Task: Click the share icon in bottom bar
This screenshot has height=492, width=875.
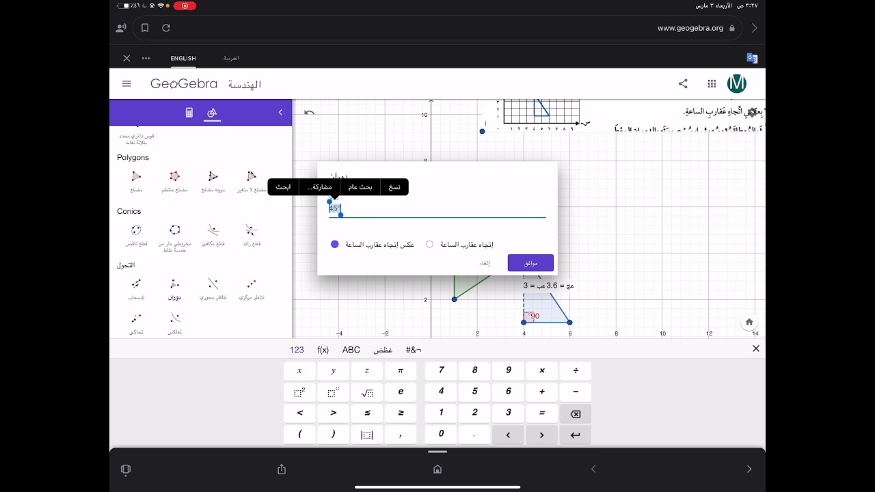Action: 282,469
